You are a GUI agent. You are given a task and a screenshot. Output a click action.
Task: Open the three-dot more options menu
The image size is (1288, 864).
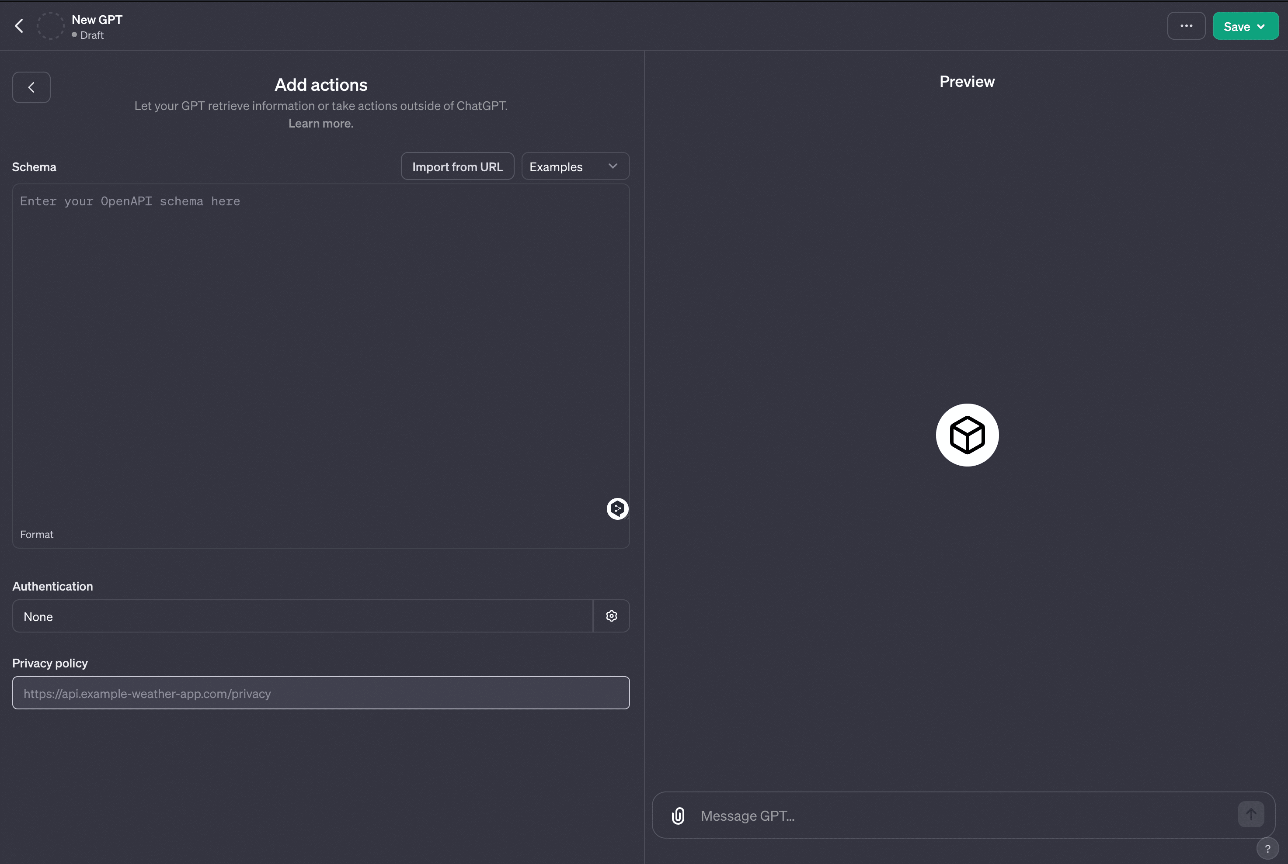[1186, 26]
